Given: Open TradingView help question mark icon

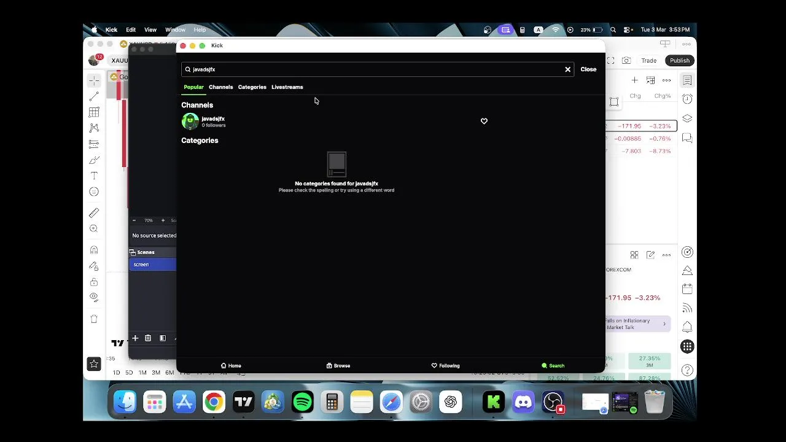Looking at the screenshot, I should 687,370.
